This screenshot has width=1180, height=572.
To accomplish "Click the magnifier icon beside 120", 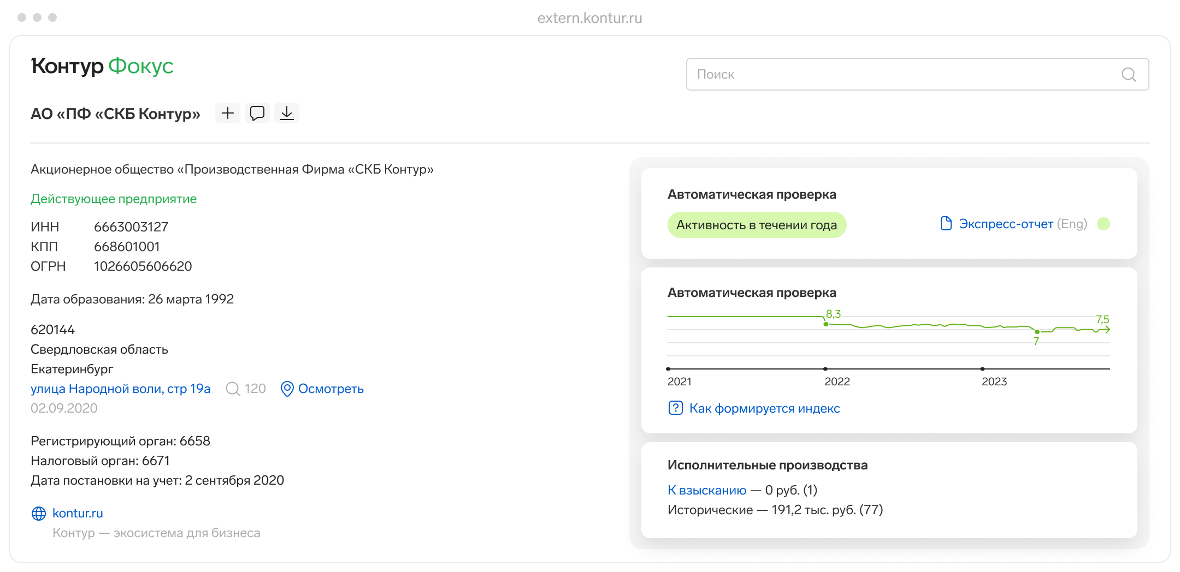I will coord(233,389).
